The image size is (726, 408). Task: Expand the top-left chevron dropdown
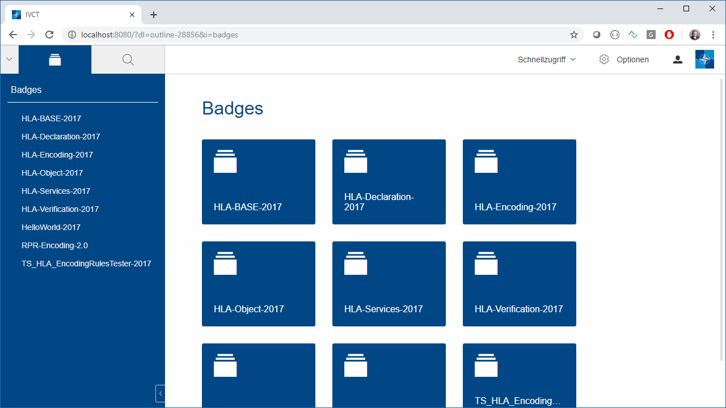pos(9,59)
